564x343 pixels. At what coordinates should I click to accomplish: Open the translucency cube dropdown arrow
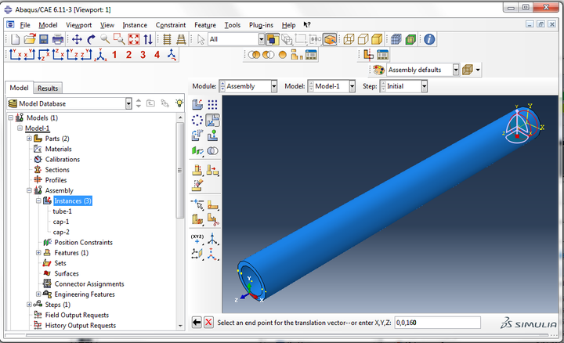coord(478,70)
